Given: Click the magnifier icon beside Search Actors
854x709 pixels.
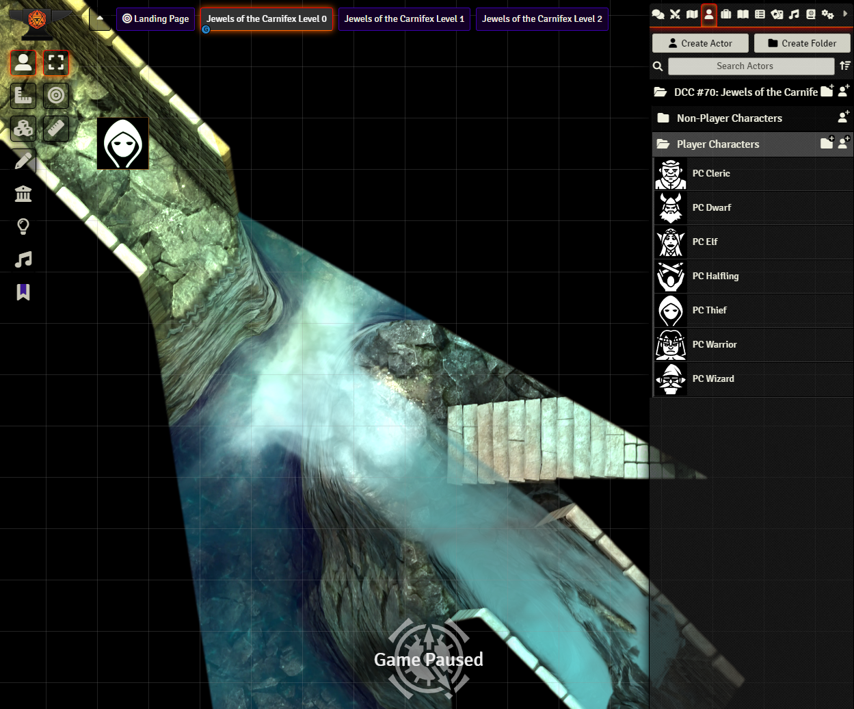Looking at the screenshot, I should click(658, 66).
